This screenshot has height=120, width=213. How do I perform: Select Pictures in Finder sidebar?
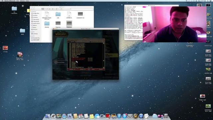34,29
